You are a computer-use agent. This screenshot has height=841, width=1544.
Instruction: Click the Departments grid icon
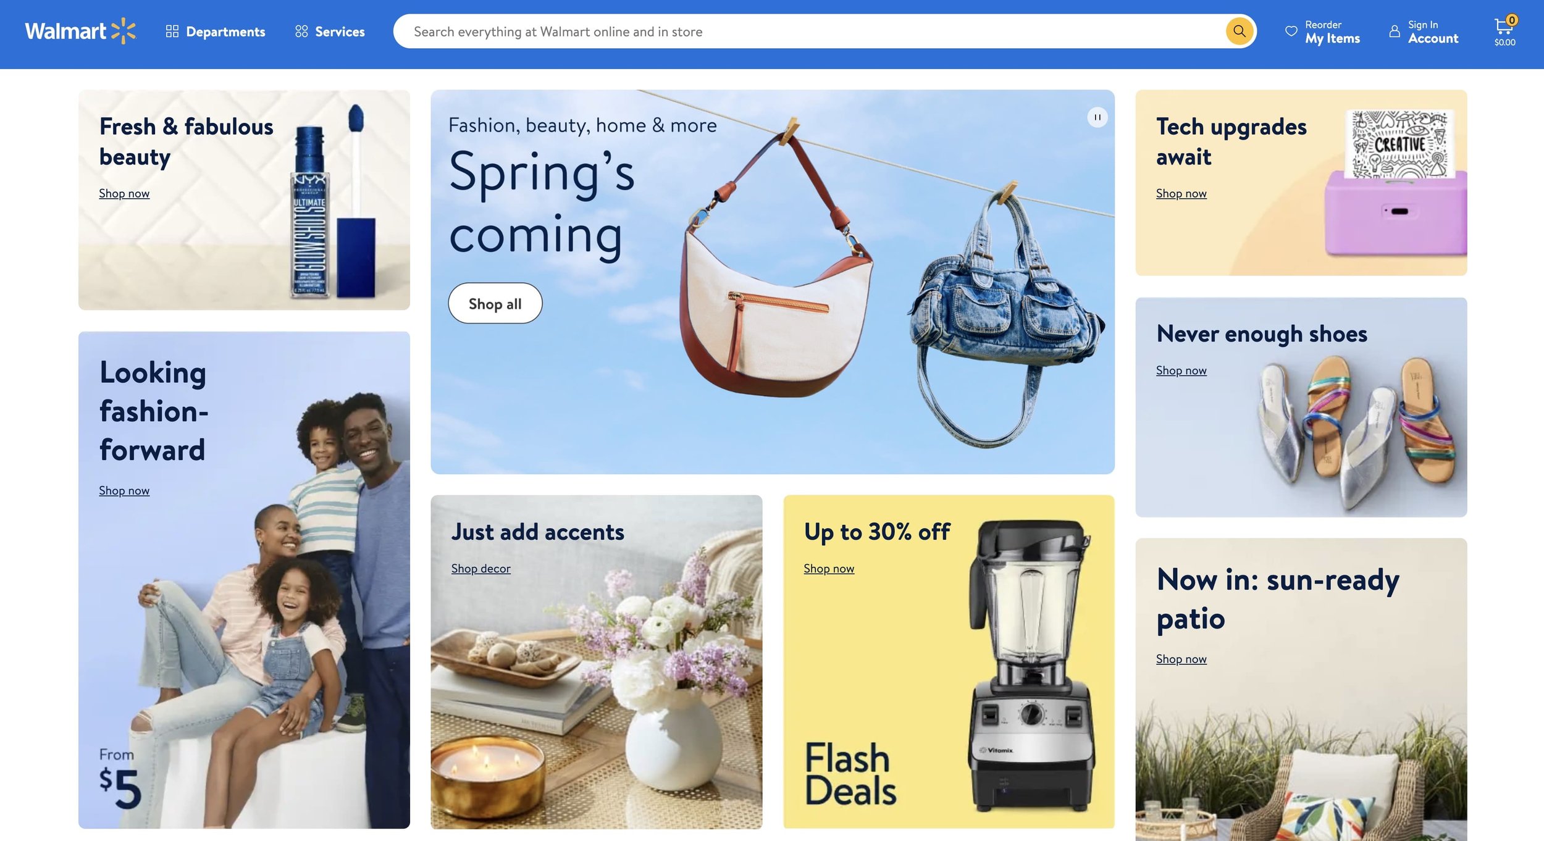(172, 31)
